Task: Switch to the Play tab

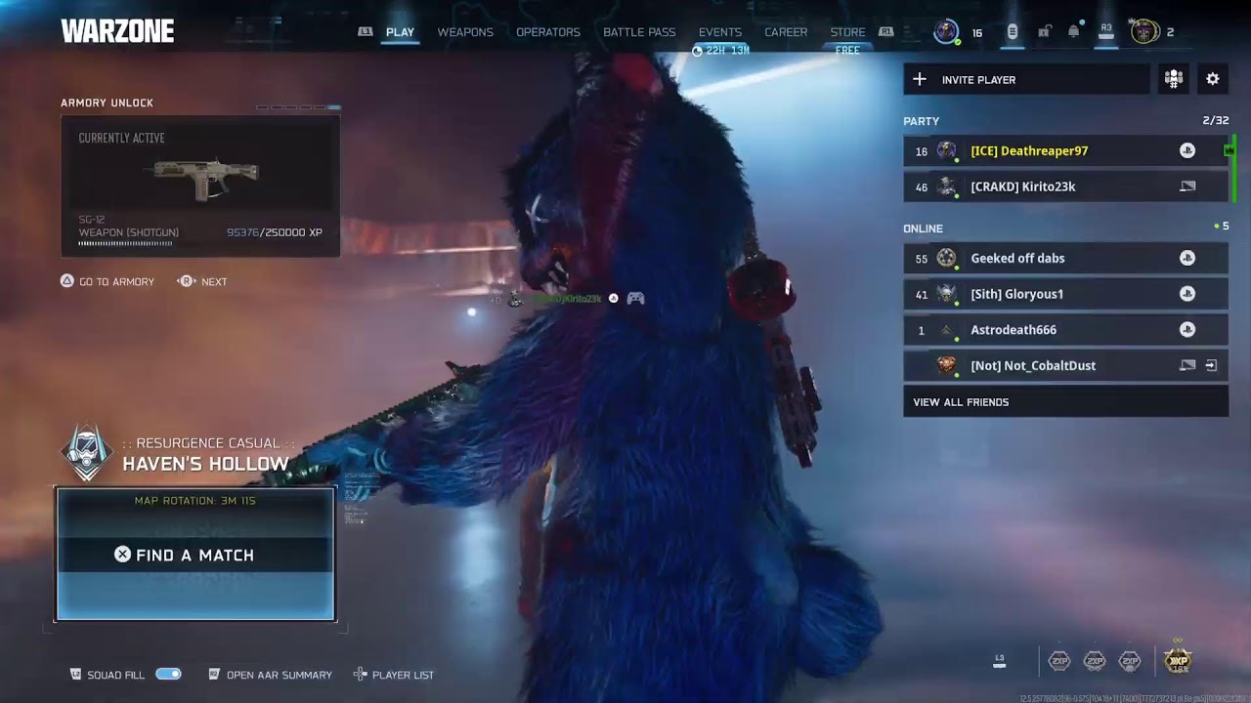Action: 400,32
